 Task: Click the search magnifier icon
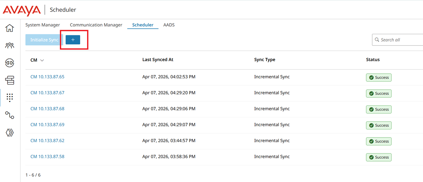point(377,40)
